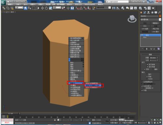Click the Mirror tool icon
Image resolution: width=163 pixels, height=125 pixels.
click(114, 8)
